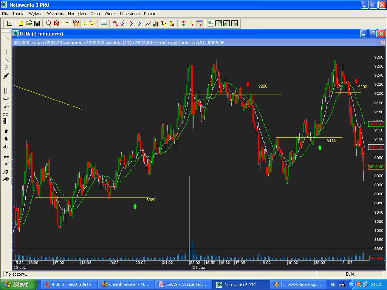This screenshot has height=290, width=387.
Task: Open the Ustawienia menu
Action: coord(130,14)
